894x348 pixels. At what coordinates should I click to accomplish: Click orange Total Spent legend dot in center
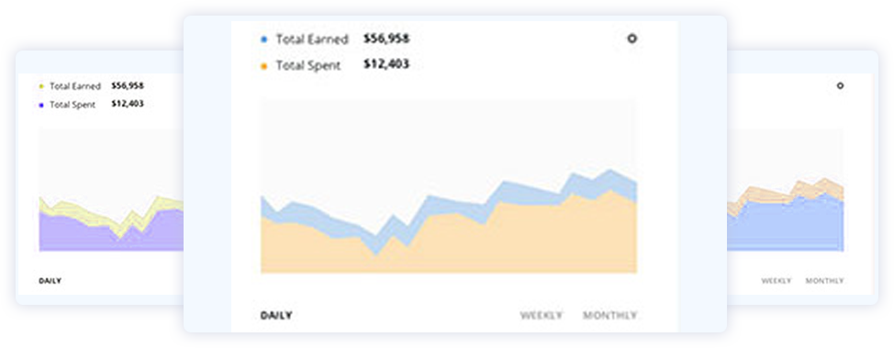click(263, 66)
